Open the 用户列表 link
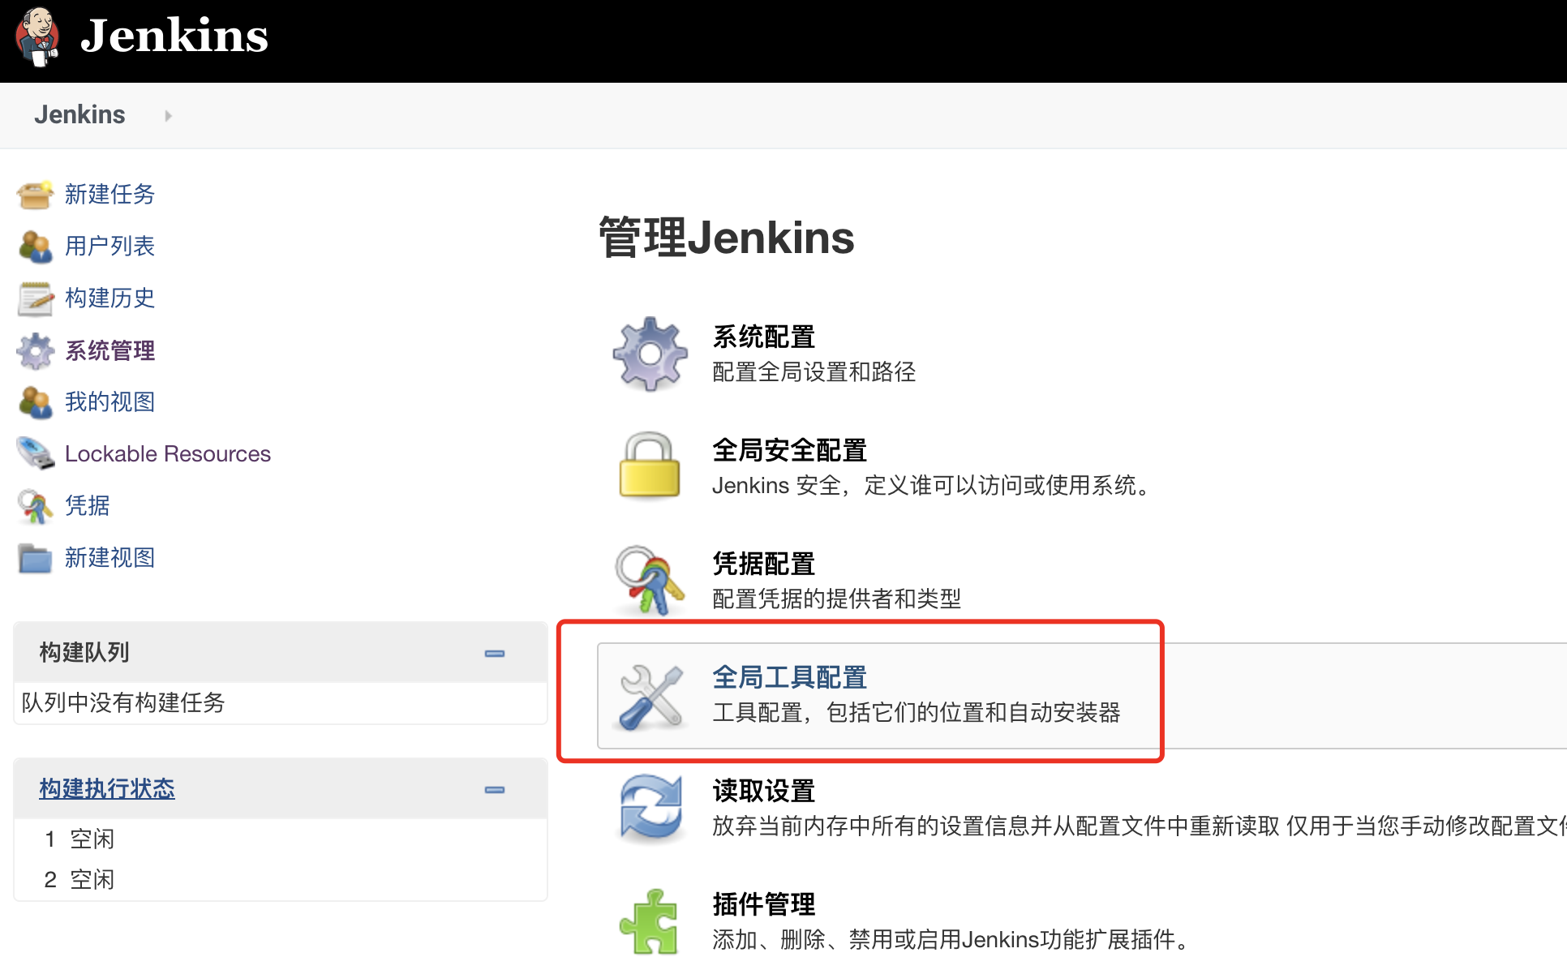The image size is (1567, 970). click(x=109, y=247)
